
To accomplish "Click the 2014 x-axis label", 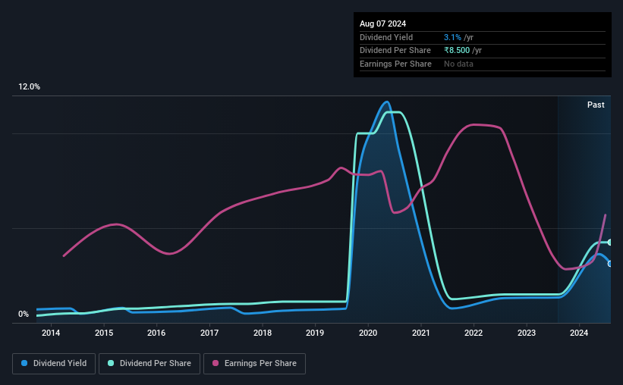I will point(51,333).
